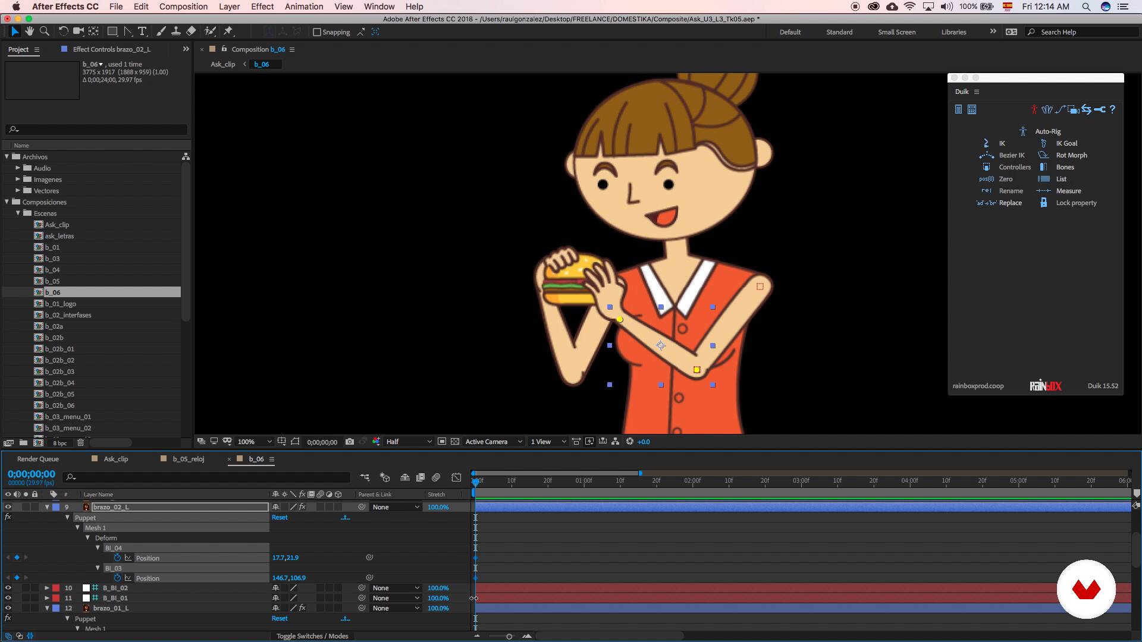1142x642 pixels.
Task: Select the Selection arrow tool
Action: click(15, 32)
